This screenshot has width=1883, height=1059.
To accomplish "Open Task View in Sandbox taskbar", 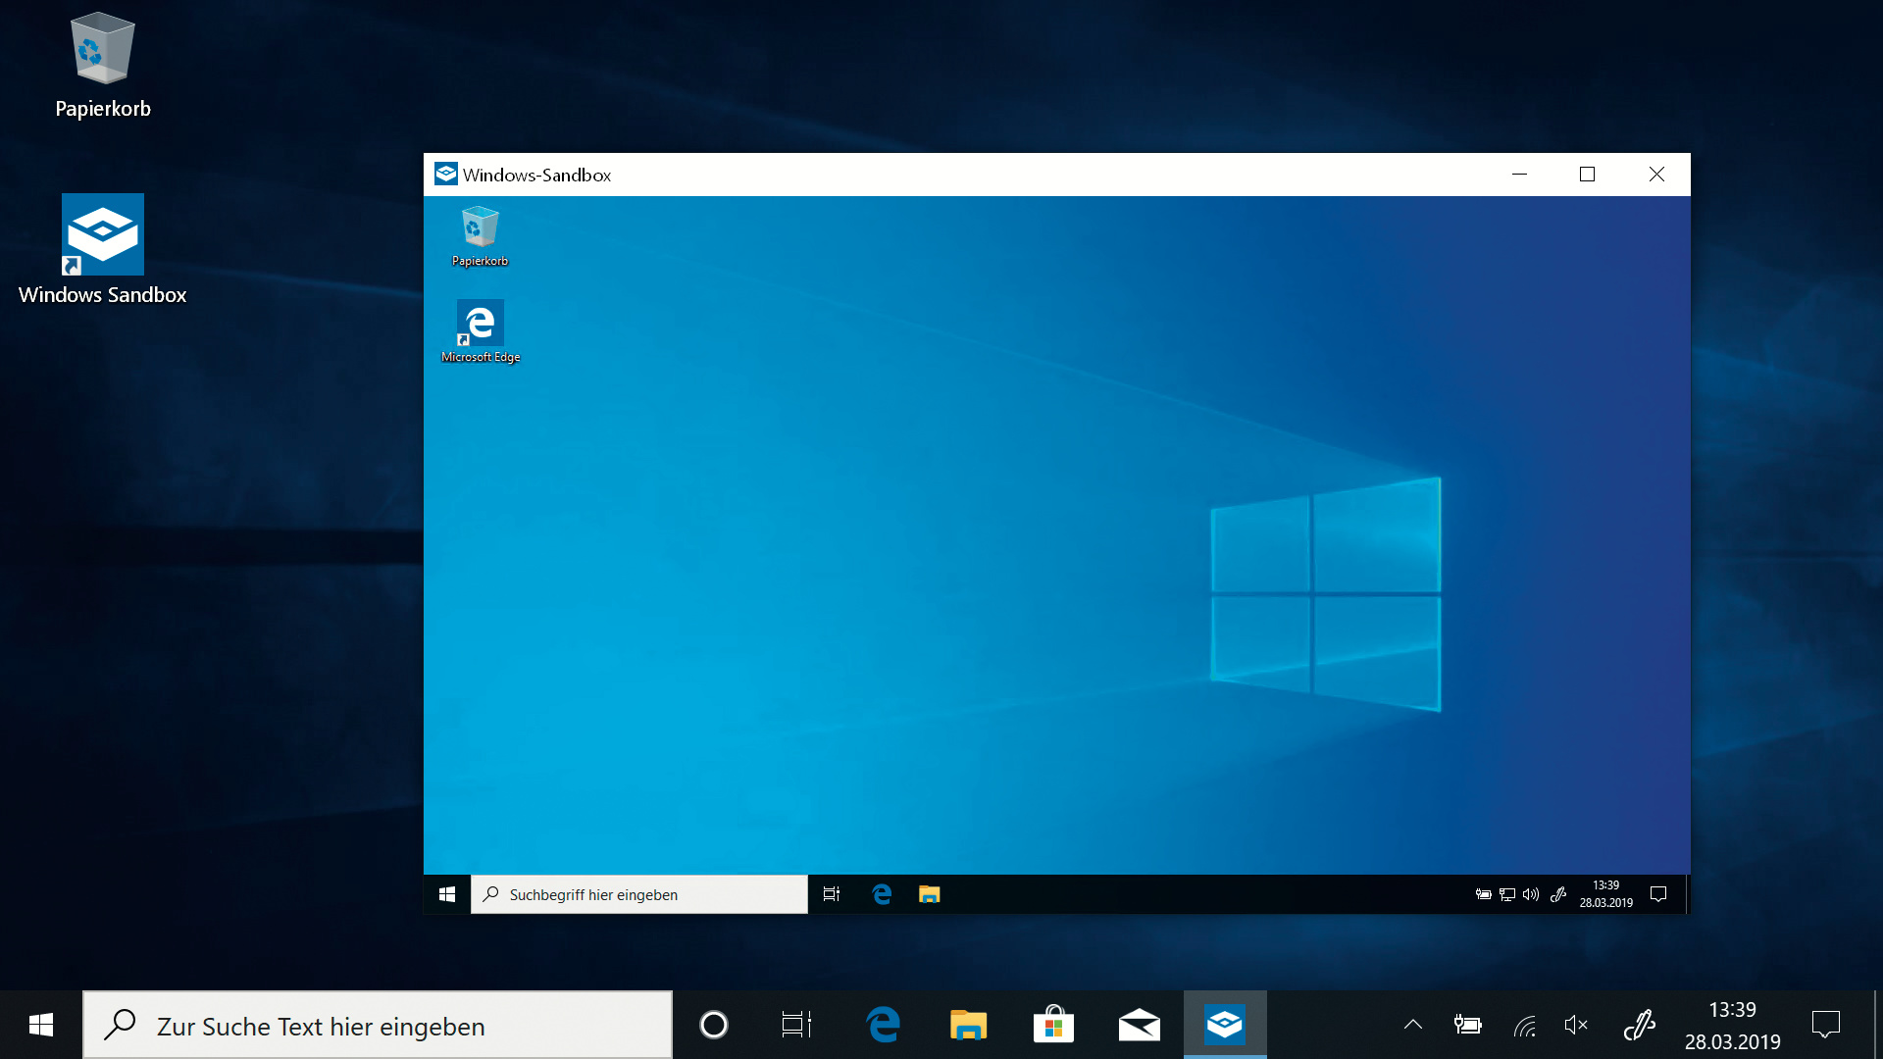I will click(832, 894).
